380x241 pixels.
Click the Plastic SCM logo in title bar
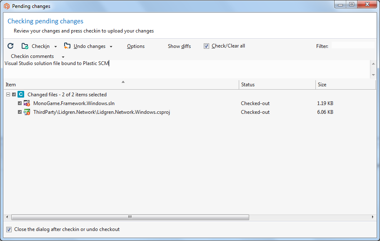point(7,6)
